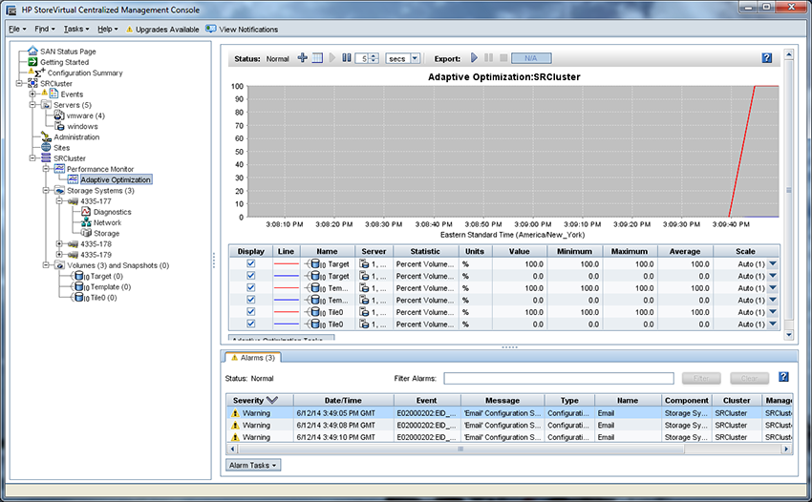Click the add statistics plus icon
The width and height of the screenshot is (812, 502).
[303, 58]
